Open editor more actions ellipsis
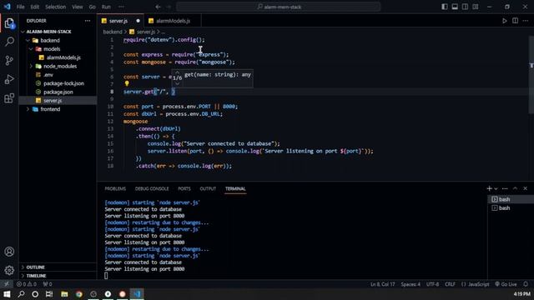534x300 pixels. pyautogui.click(x=526, y=21)
